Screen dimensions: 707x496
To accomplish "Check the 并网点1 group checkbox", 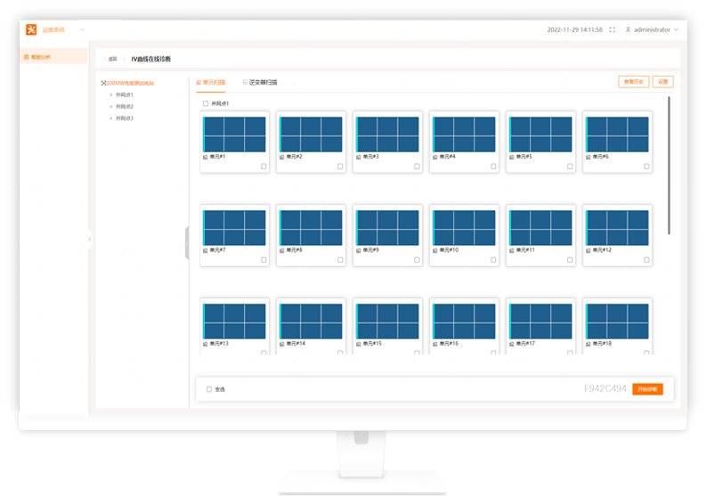I will 206,103.
